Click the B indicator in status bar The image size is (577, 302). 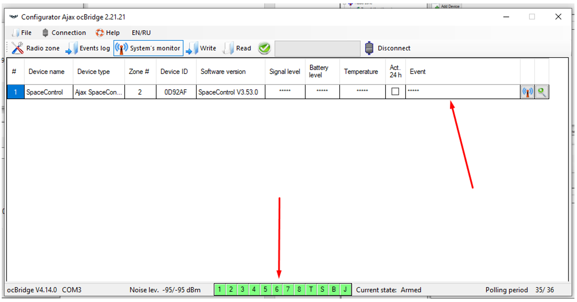[334, 290]
